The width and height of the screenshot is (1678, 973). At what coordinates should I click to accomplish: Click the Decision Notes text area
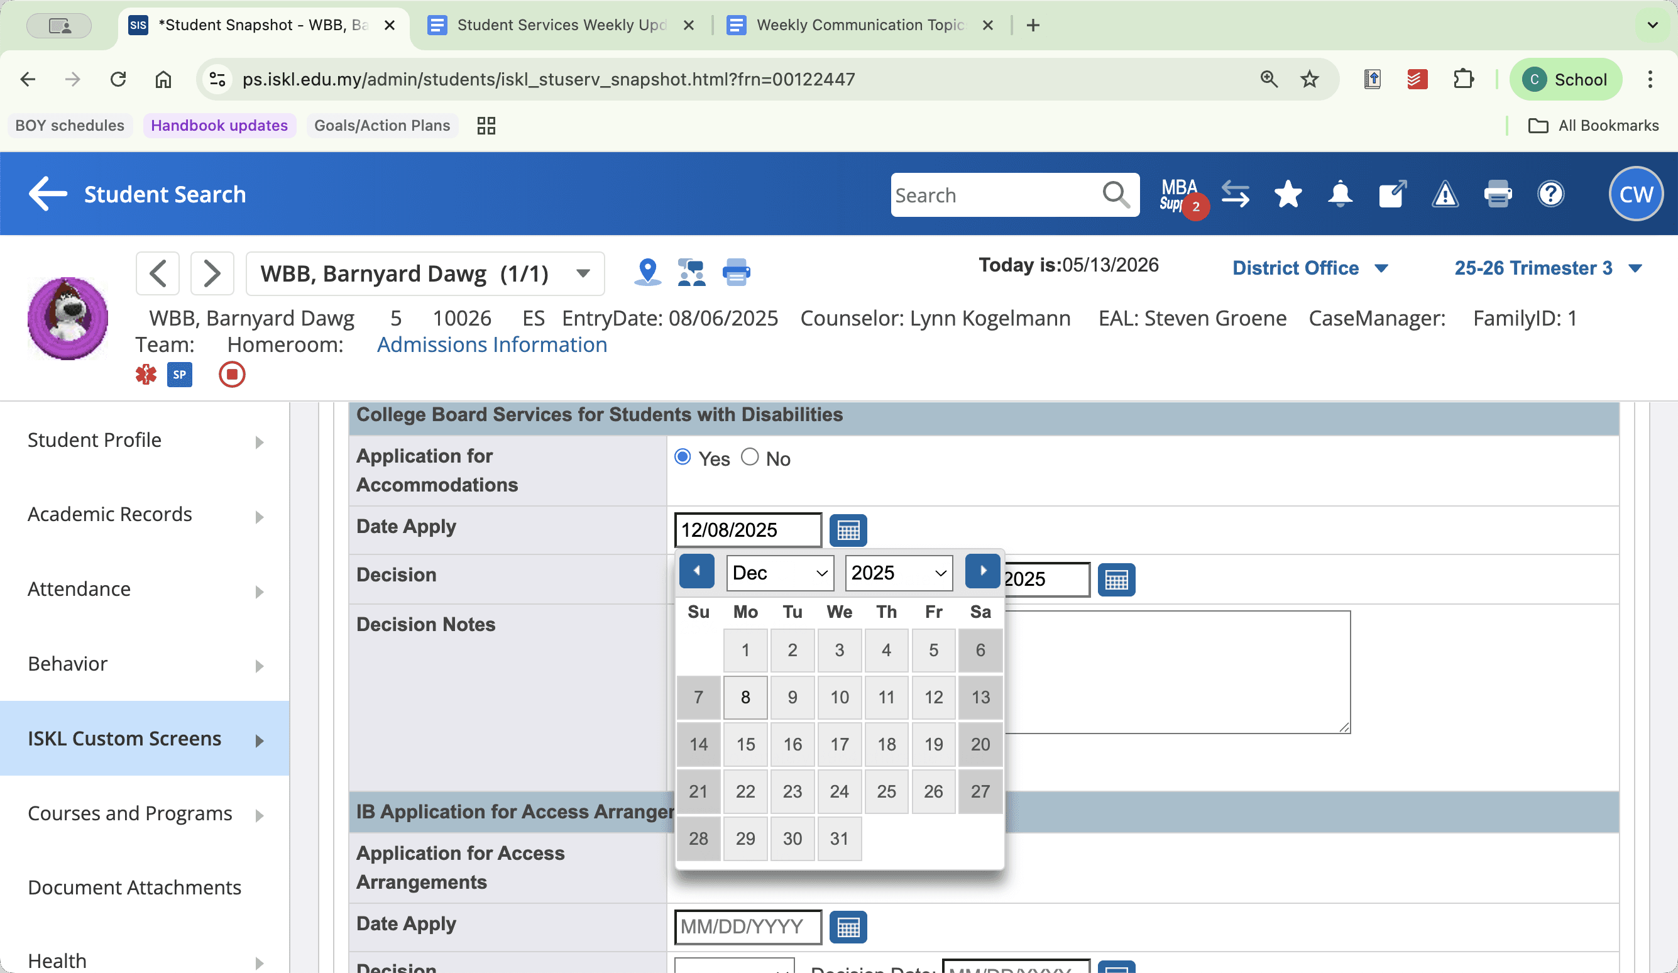click(x=1177, y=672)
